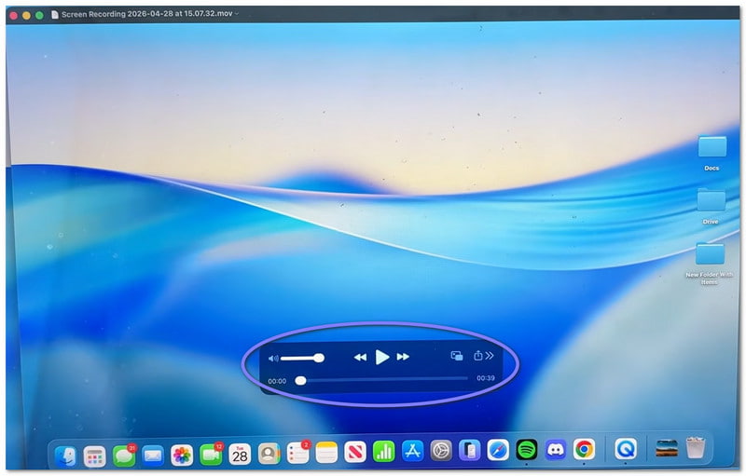Open the minimized window thumbnail in the Dock
The image size is (746, 476).
pyautogui.click(x=667, y=448)
